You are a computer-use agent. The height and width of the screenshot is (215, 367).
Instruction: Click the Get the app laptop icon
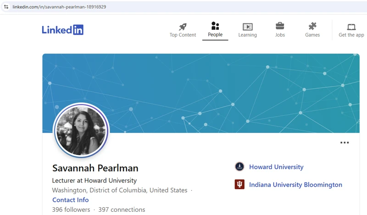[351, 27]
